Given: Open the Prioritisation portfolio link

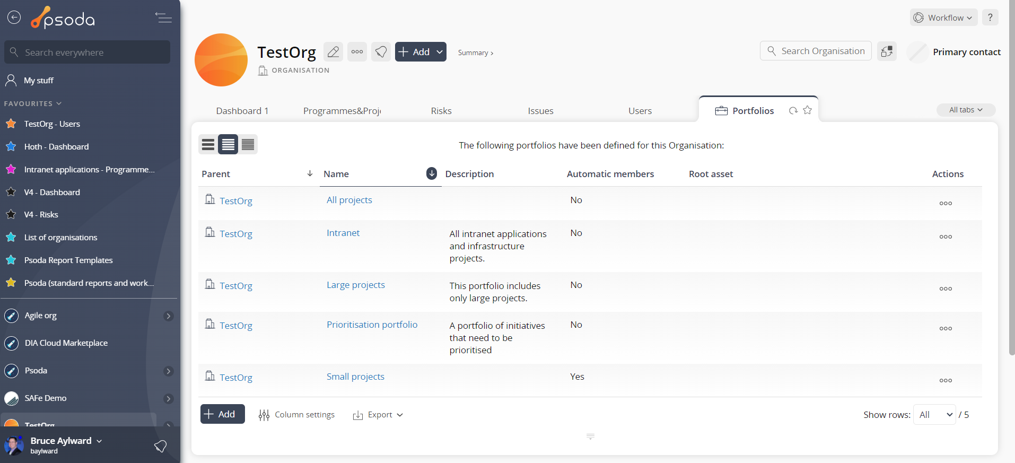Looking at the screenshot, I should click(x=372, y=325).
